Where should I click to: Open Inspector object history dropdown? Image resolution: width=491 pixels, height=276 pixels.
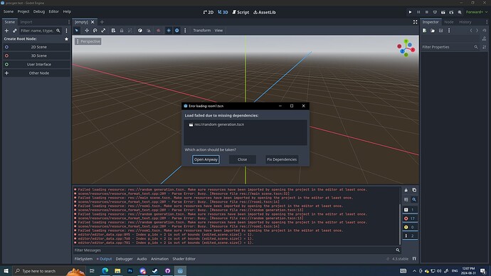[484, 31]
